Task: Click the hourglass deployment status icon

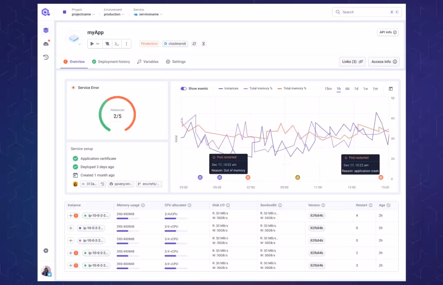Action: 203,44
